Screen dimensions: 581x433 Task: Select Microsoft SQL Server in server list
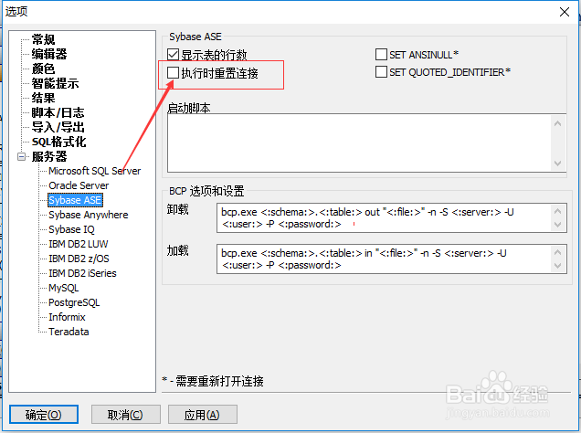[x=94, y=171]
